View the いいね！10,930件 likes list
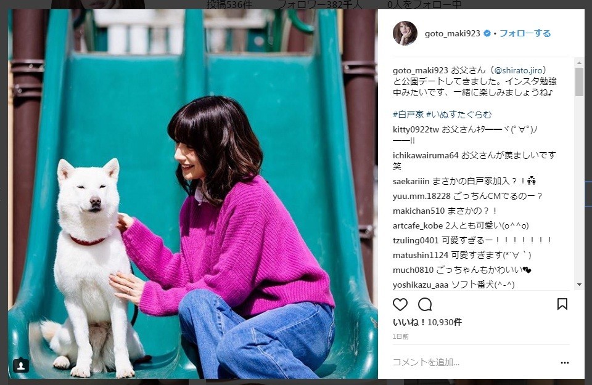Image resolution: width=592 pixels, height=385 pixels. 427,322
